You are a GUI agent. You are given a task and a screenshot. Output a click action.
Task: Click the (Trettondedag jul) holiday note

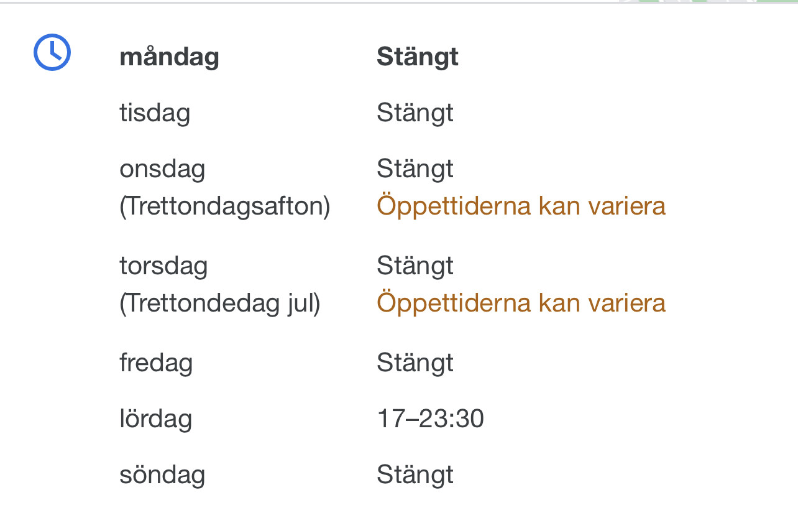[x=219, y=303]
